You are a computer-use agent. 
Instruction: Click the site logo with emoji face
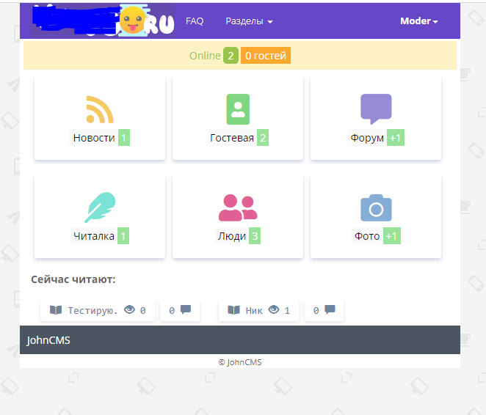pos(103,21)
